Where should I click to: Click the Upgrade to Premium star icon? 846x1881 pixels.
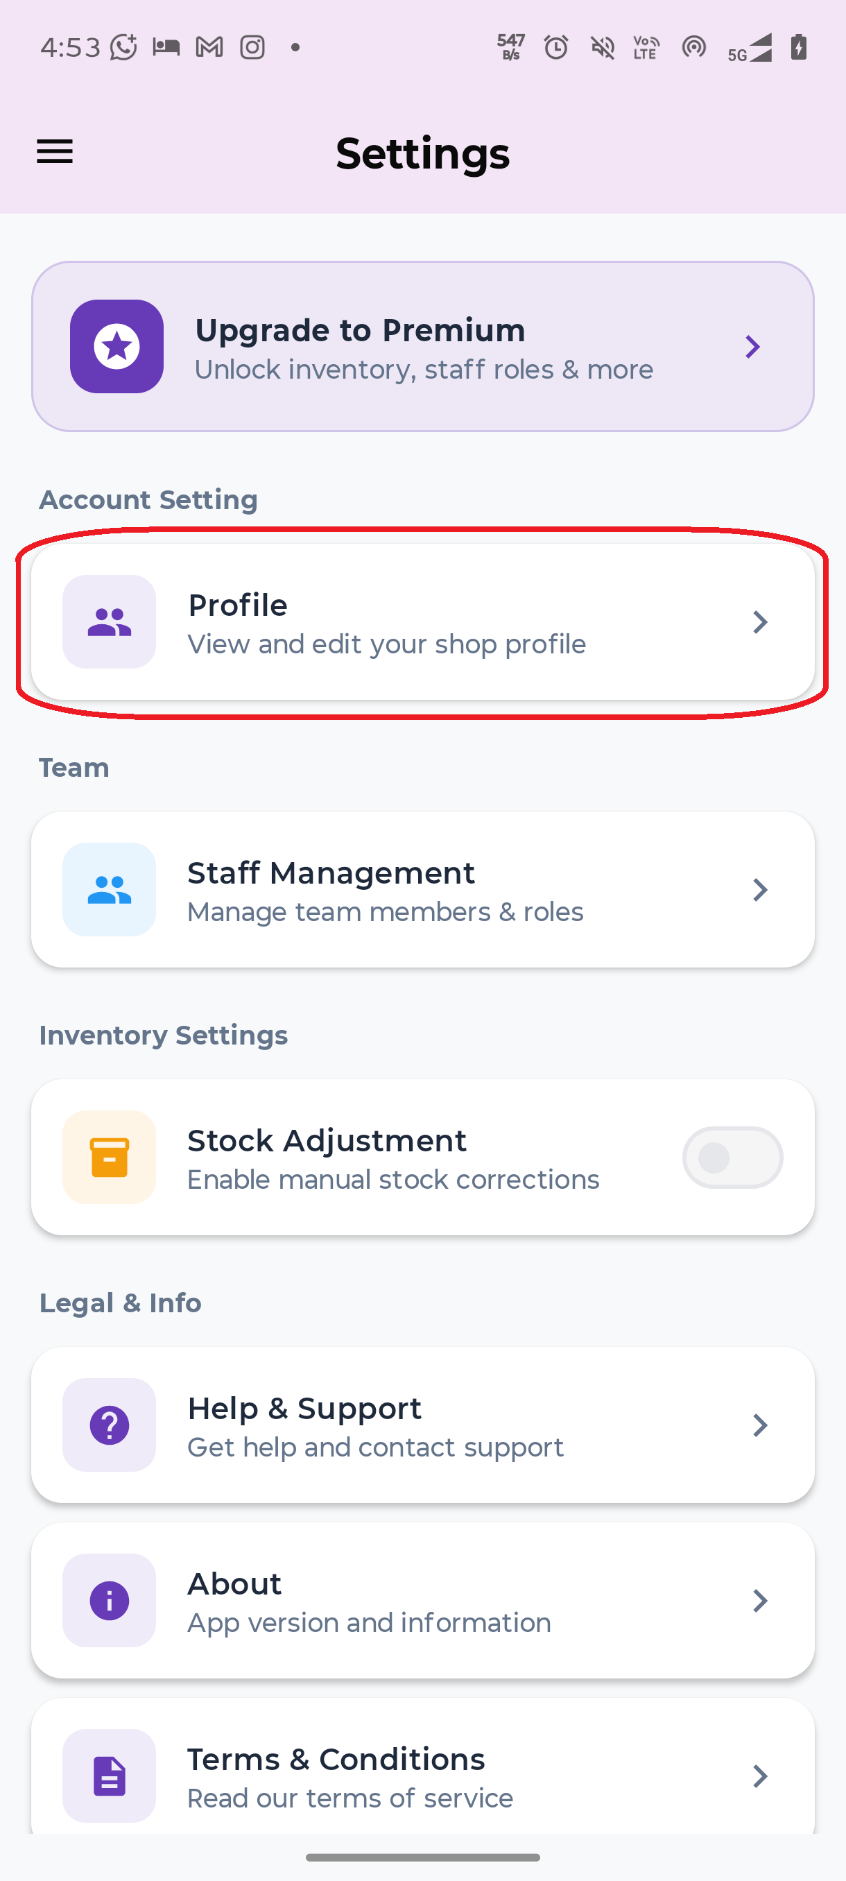click(x=116, y=347)
